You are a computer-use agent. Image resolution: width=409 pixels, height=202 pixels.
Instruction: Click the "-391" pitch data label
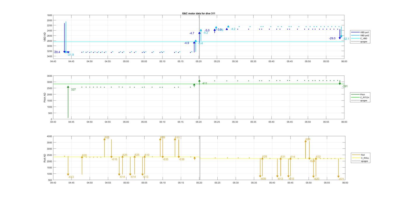click(345, 86)
